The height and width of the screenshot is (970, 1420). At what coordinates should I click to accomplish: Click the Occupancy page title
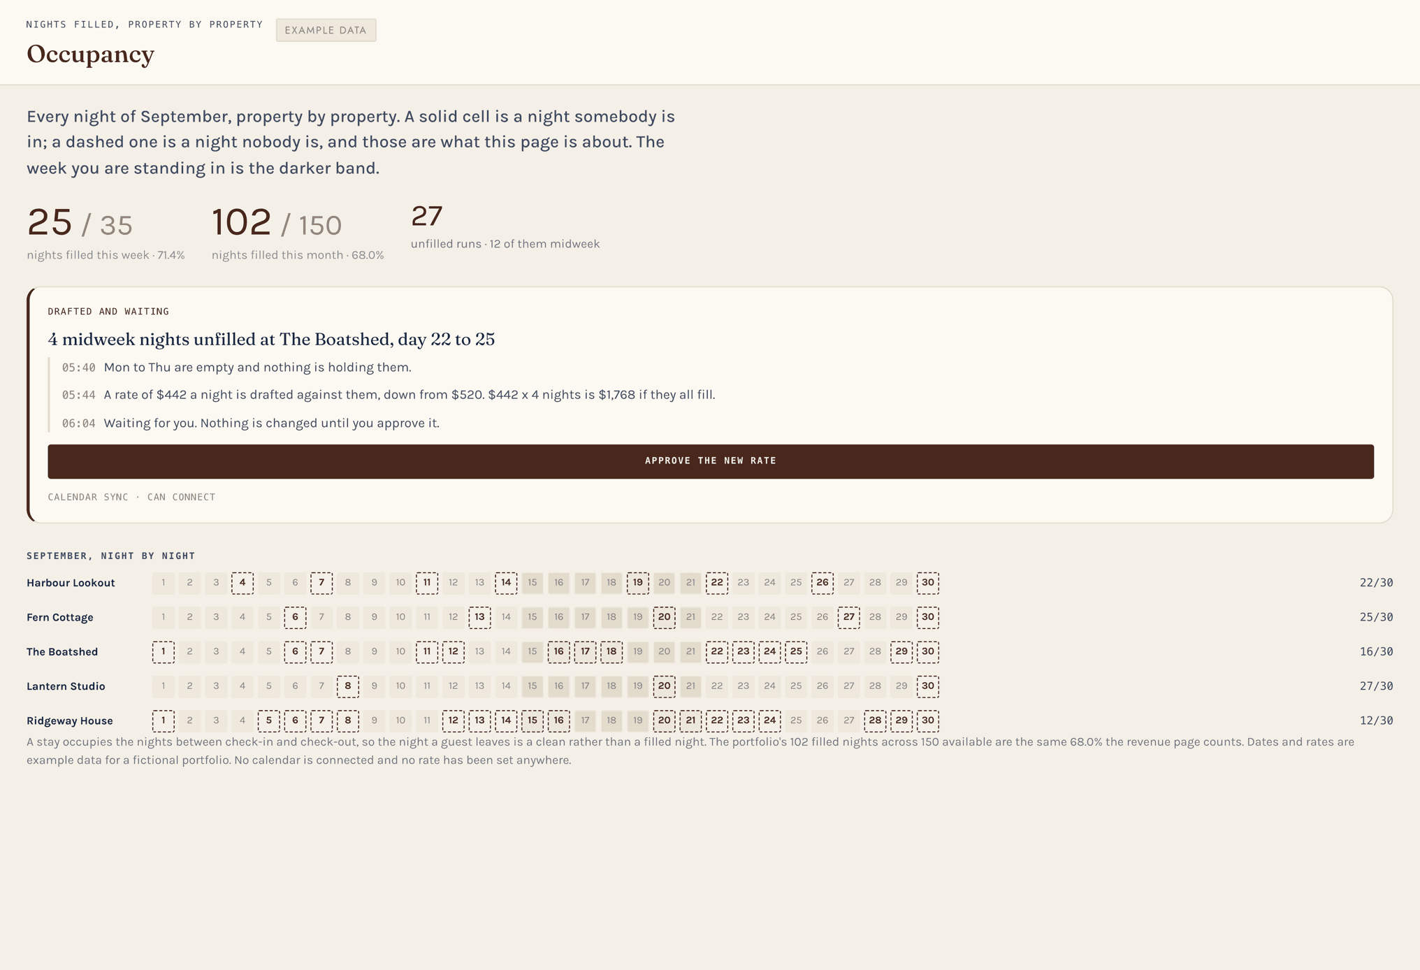point(90,54)
